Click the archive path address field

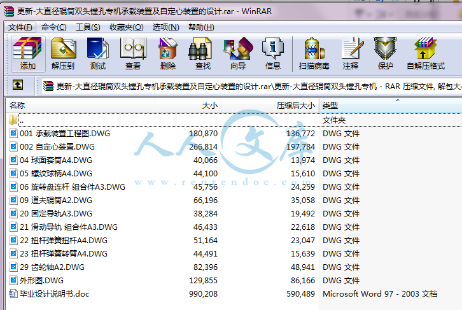click(252, 87)
